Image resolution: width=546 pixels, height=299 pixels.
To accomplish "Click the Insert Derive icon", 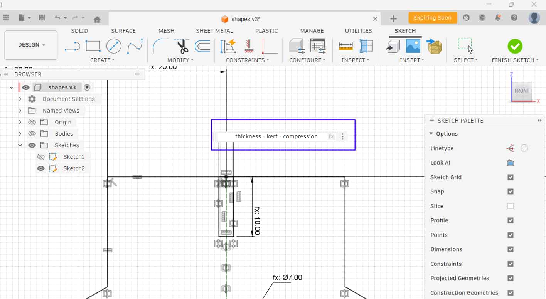I will (393, 46).
